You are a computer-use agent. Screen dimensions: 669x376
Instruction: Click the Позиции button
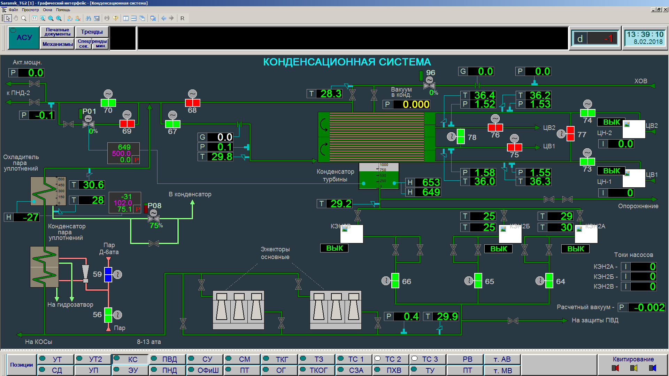tap(21, 365)
